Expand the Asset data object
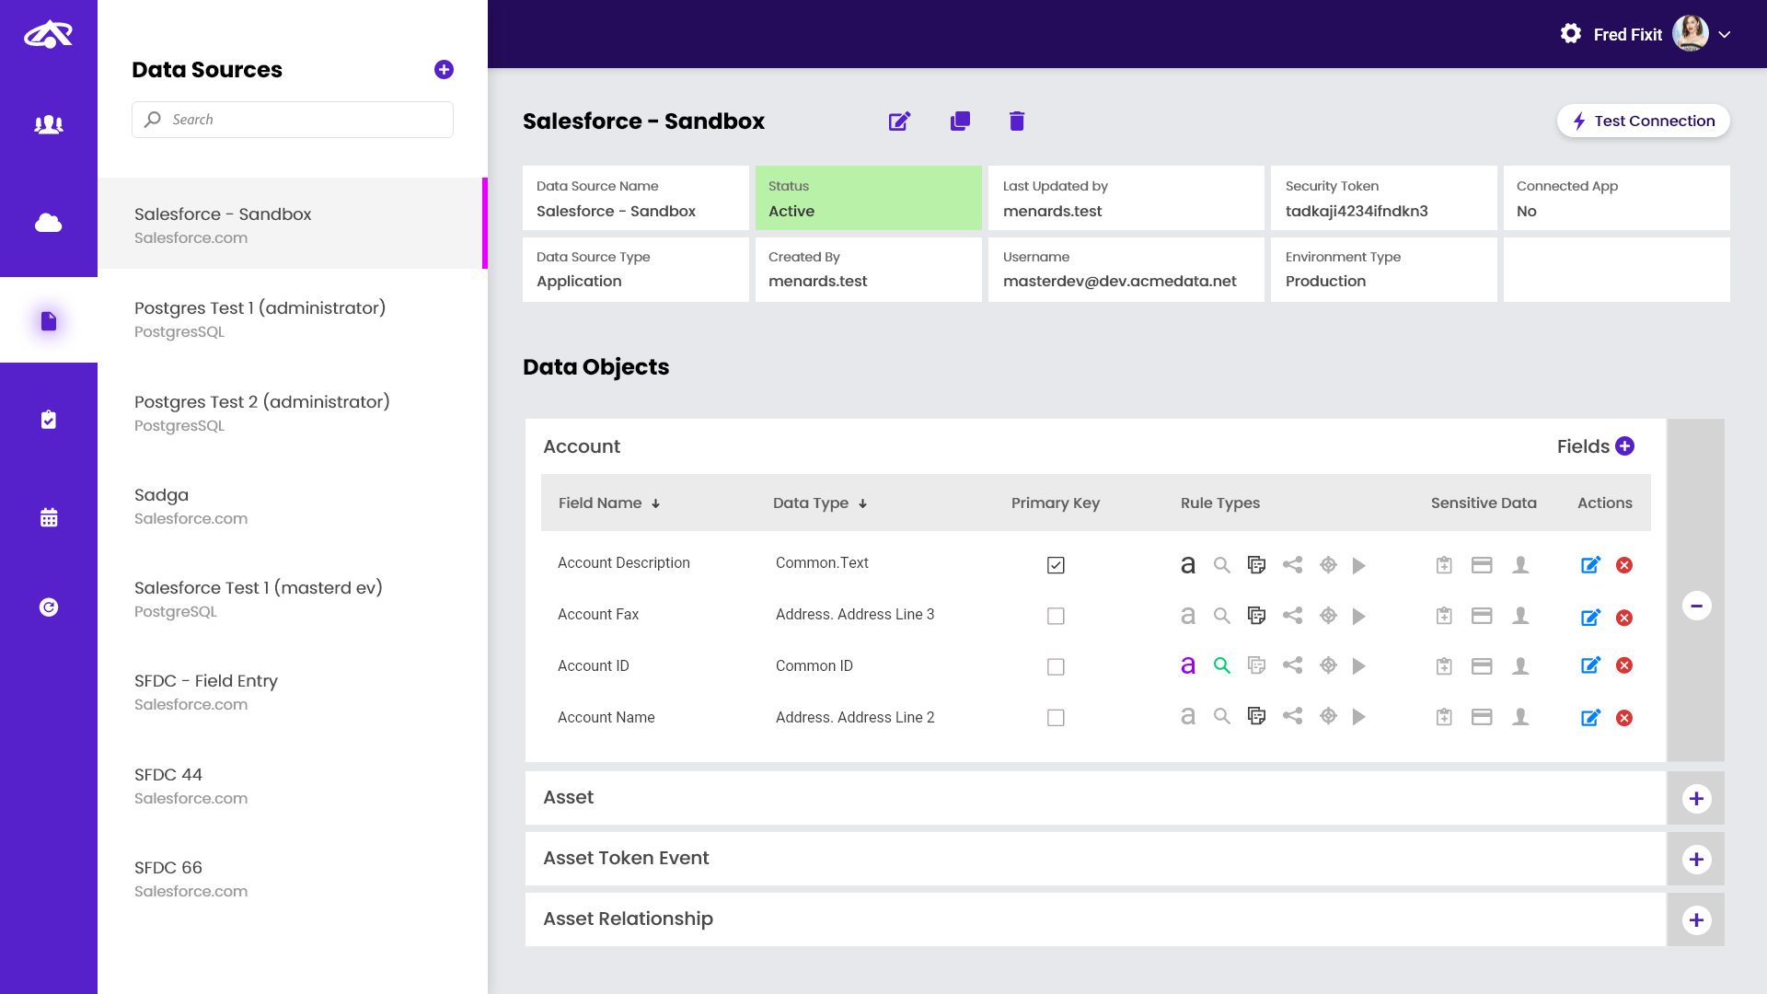This screenshot has height=994, width=1767. 1696,798
